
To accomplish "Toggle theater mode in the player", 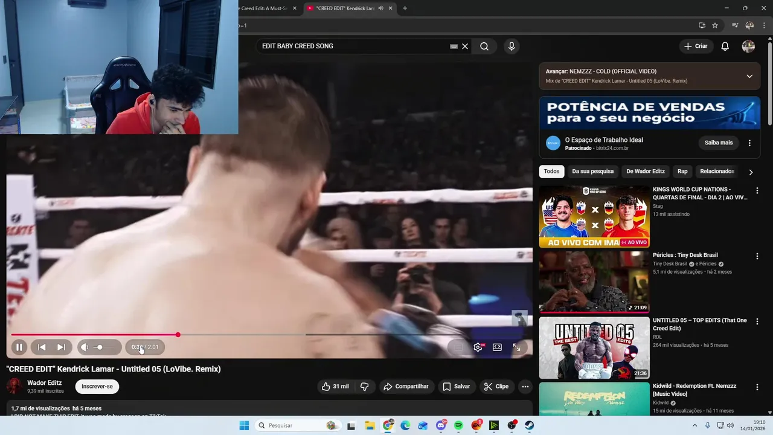I will coord(497,347).
